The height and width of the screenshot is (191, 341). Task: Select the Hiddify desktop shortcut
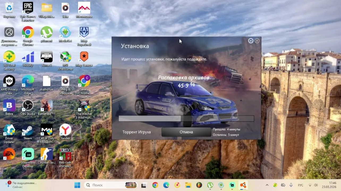point(28,59)
